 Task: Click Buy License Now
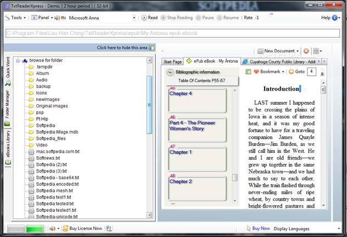click(83, 228)
